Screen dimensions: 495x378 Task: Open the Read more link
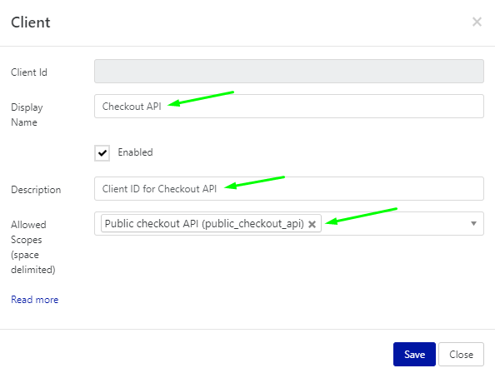[x=35, y=300]
